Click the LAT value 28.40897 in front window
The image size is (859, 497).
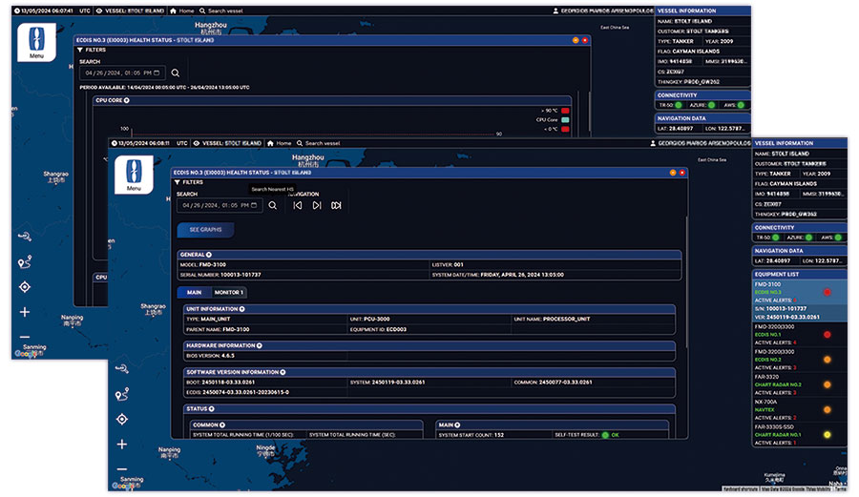[779, 261]
